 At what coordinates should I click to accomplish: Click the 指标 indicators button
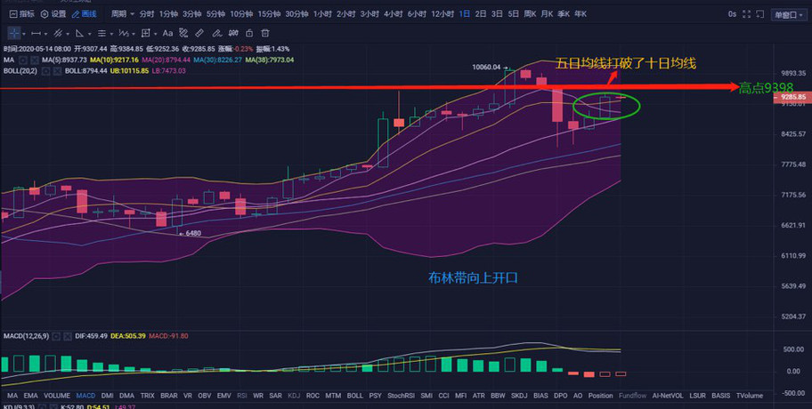pyautogui.click(x=22, y=14)
